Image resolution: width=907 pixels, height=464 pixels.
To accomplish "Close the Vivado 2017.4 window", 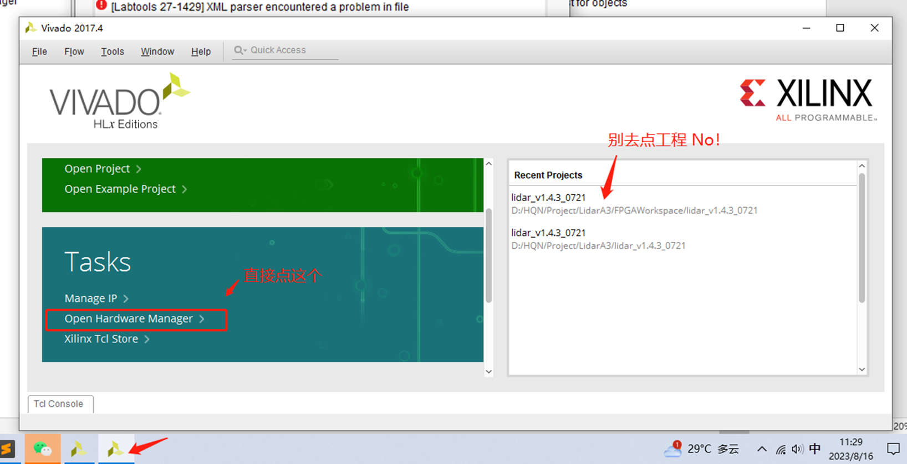I will point(874,28).
